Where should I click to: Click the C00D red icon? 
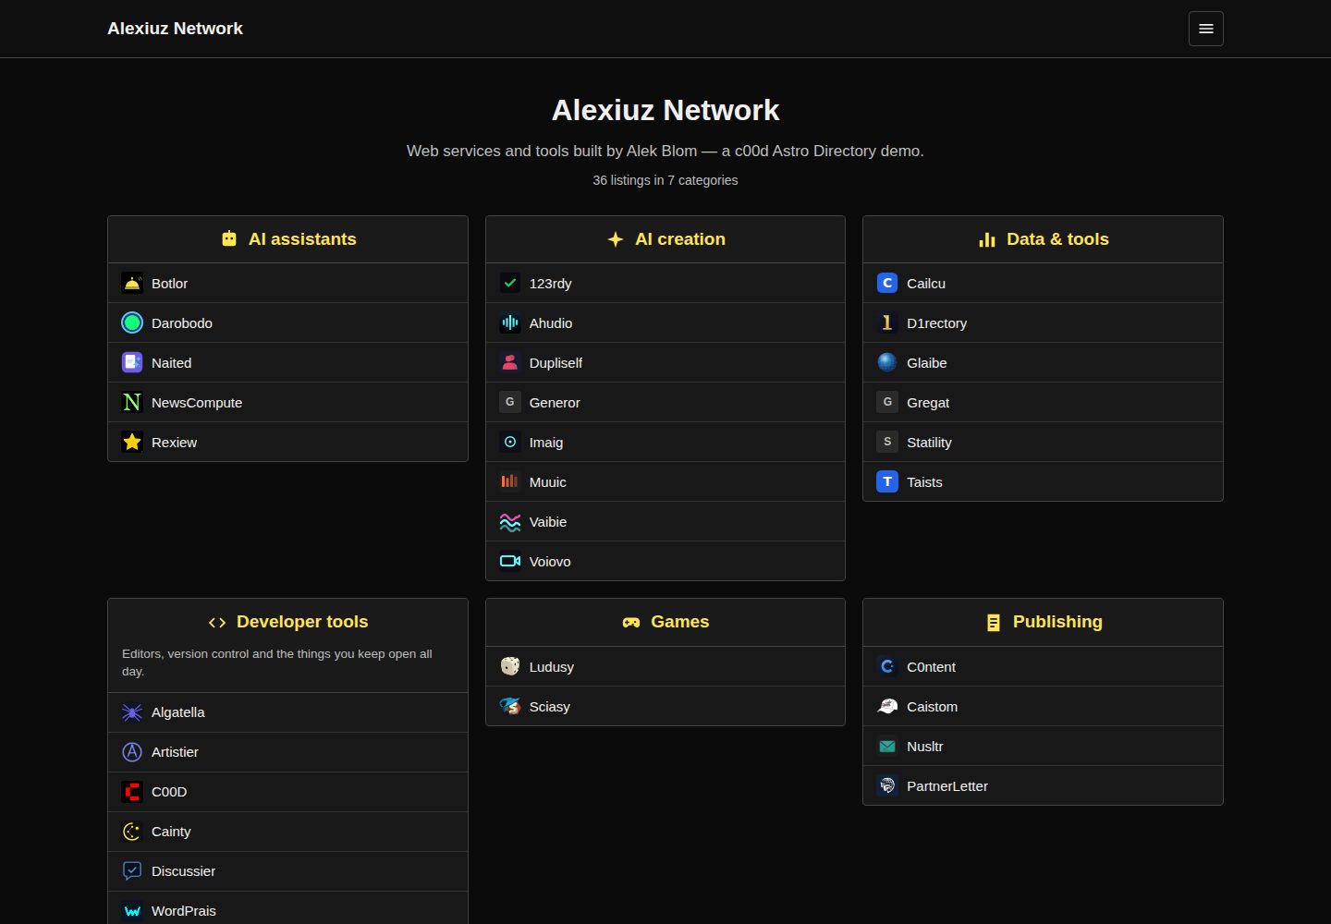coord(132,792)
